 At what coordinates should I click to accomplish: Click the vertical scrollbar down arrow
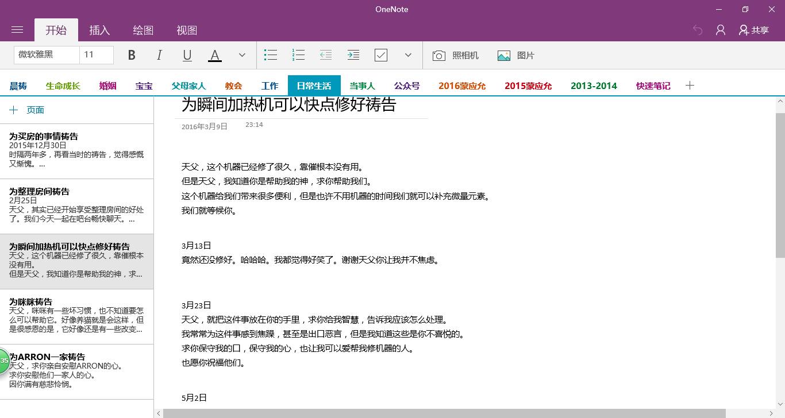coord(780,404)
